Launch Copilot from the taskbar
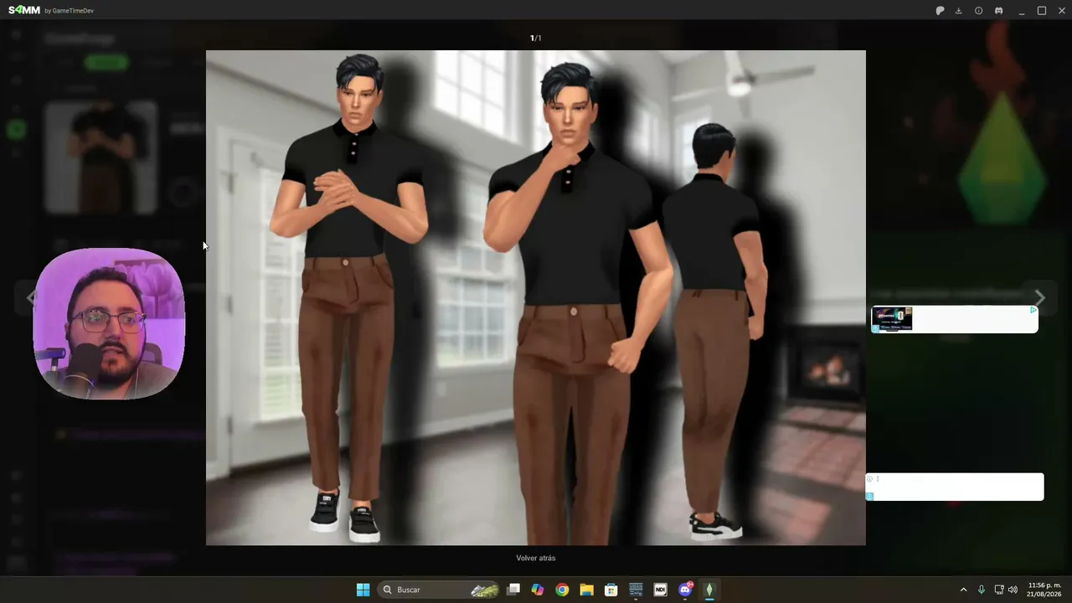This screenshot has height=603, width=1072. [538, 590]
